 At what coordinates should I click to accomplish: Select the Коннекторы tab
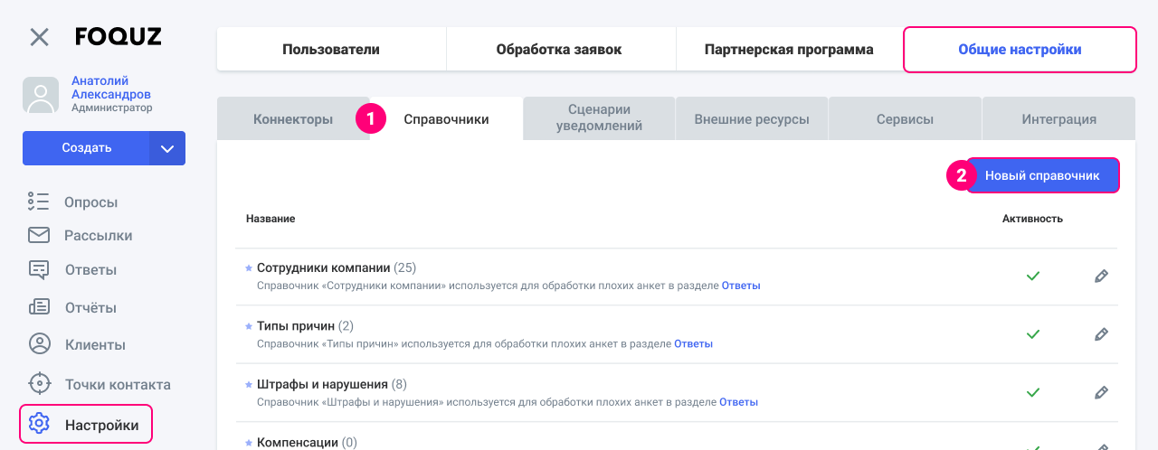(293, 118)
